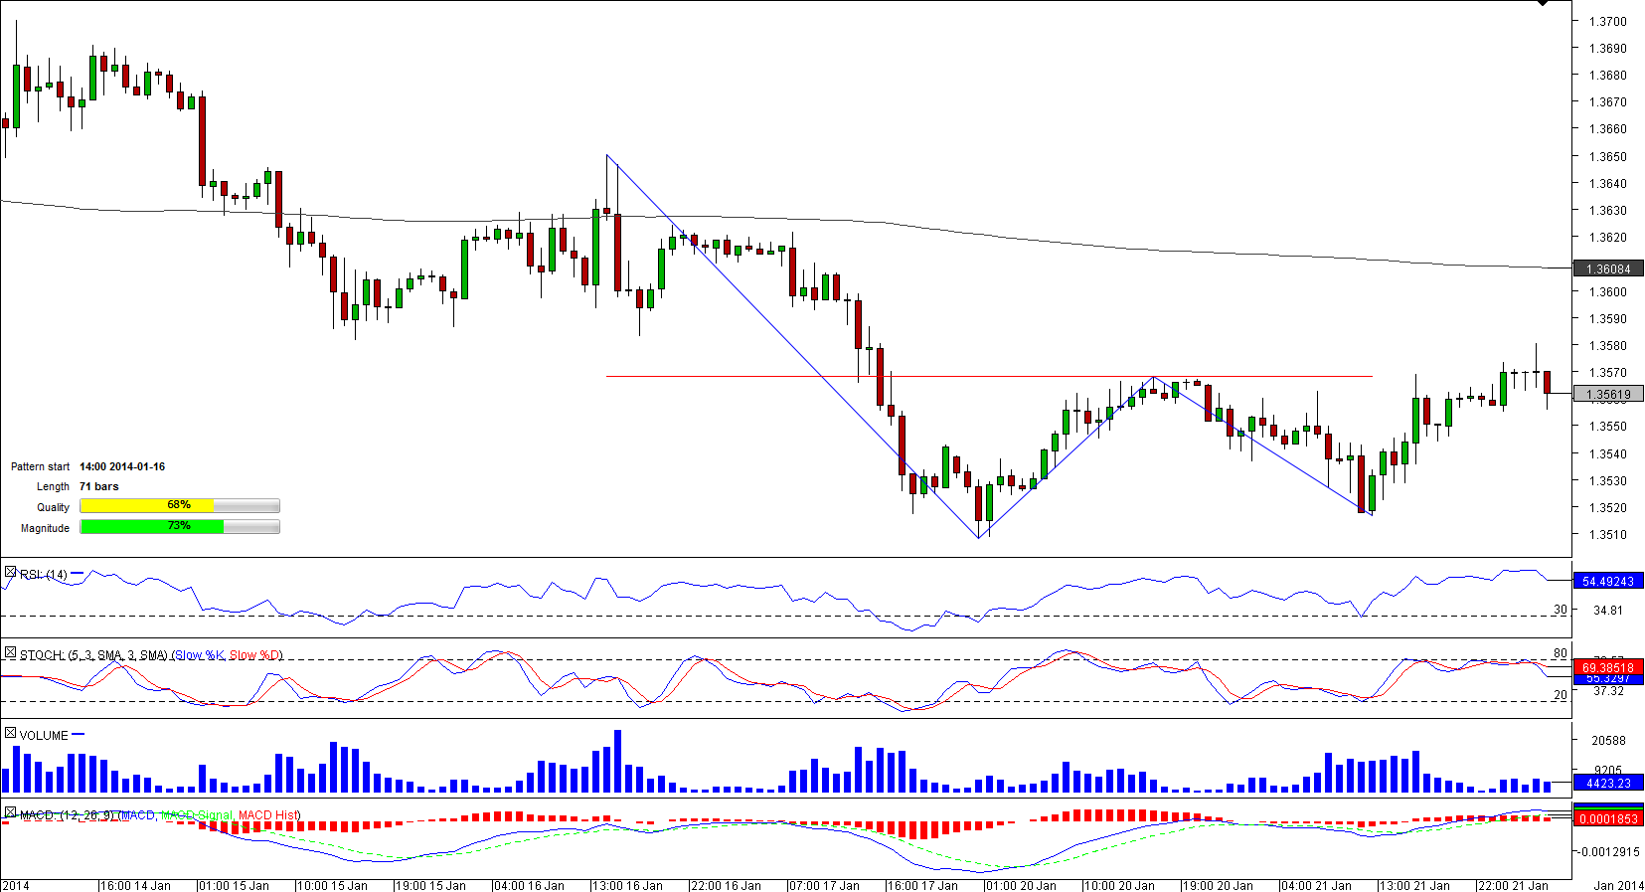The height and width of the screenshot is (892, 1645).
Task: Click the pattern start date 14:00 2014-01-16
Action: (122, 466)
